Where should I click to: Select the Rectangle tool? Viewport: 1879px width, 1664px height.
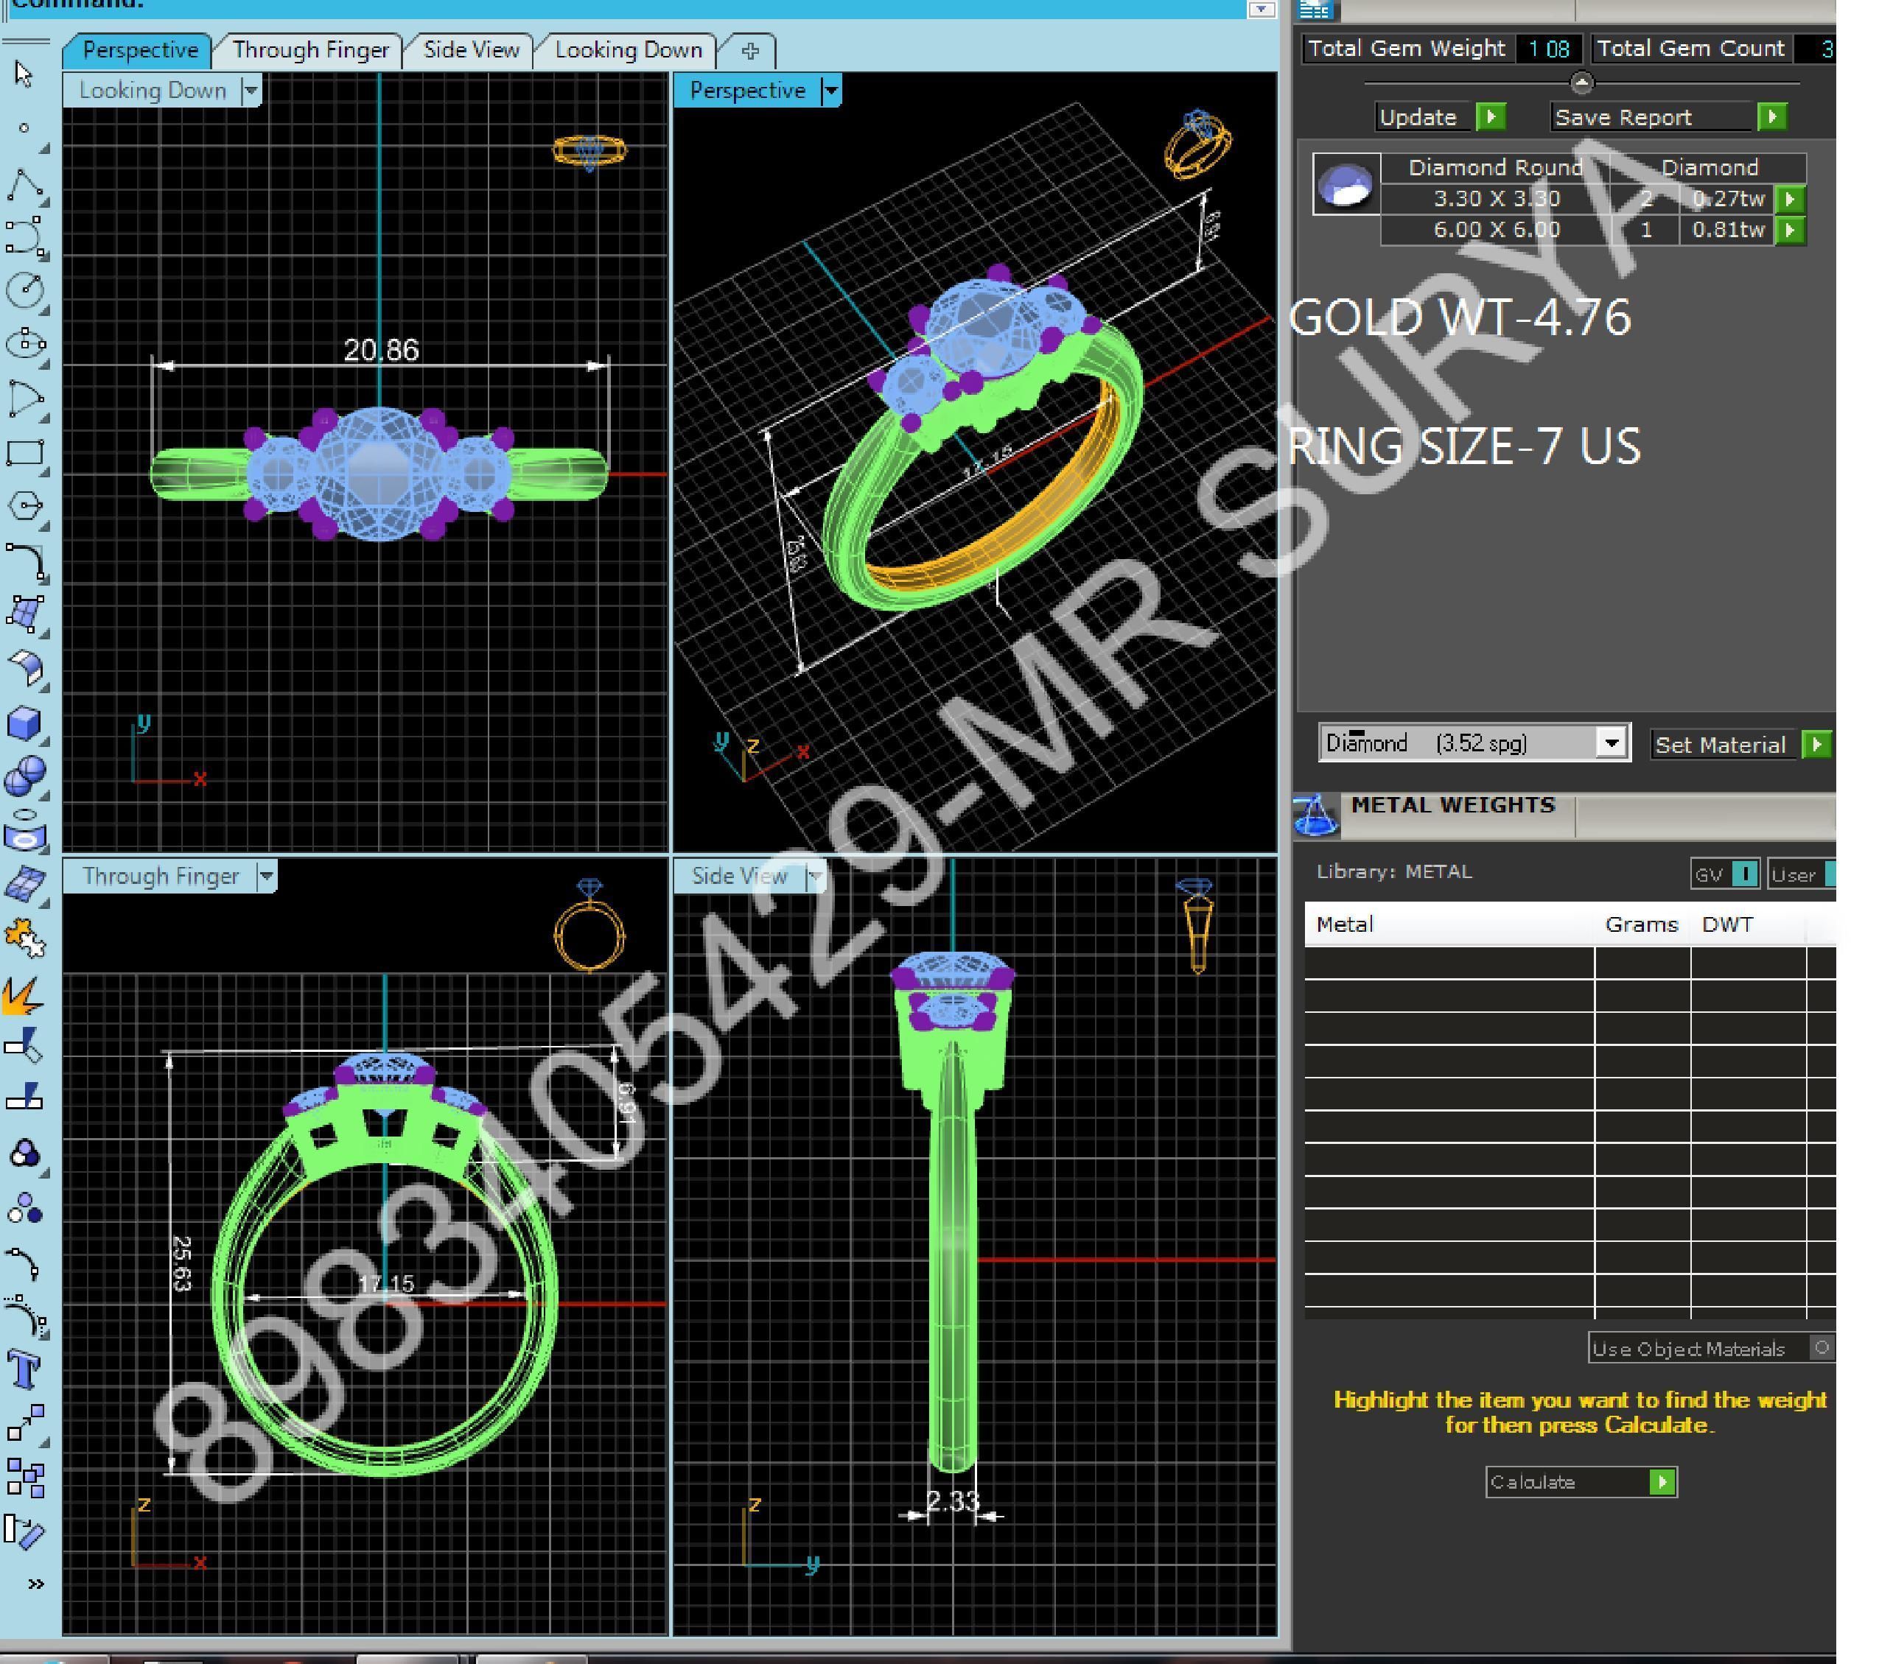coord(25,452)
